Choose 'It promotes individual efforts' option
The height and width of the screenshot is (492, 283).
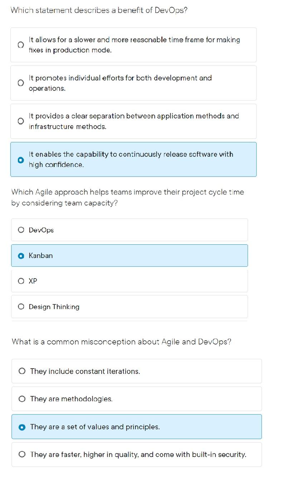click(20, 83)
